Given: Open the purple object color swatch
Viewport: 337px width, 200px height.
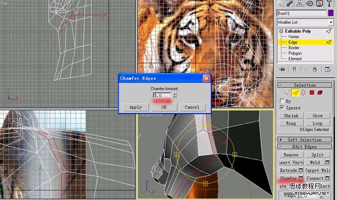Looking at the screenshot, I should tap(331, 13).
